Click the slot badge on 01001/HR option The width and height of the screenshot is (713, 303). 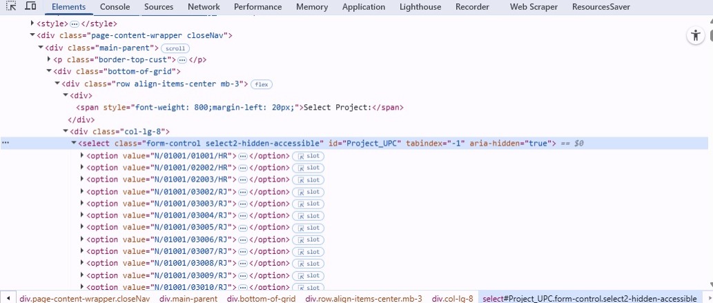click(308, 156)
